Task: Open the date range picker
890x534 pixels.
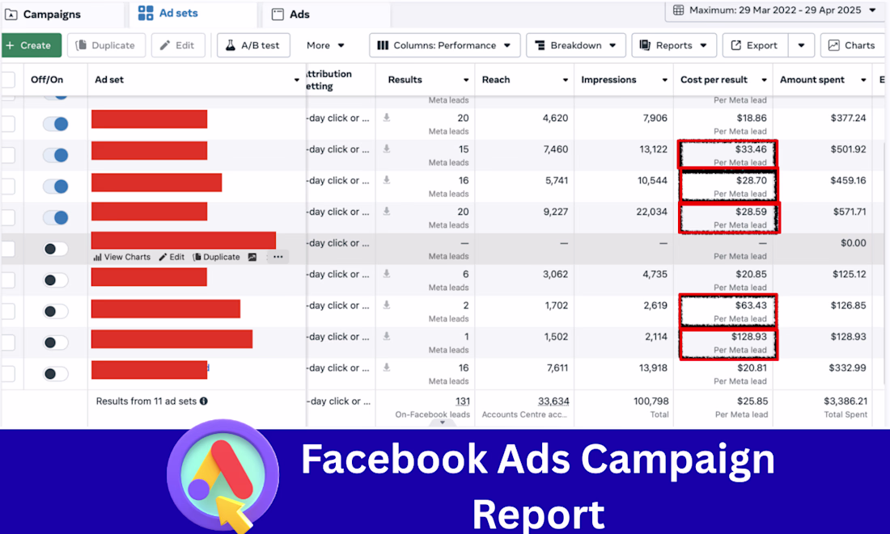Action: [775, 11]
